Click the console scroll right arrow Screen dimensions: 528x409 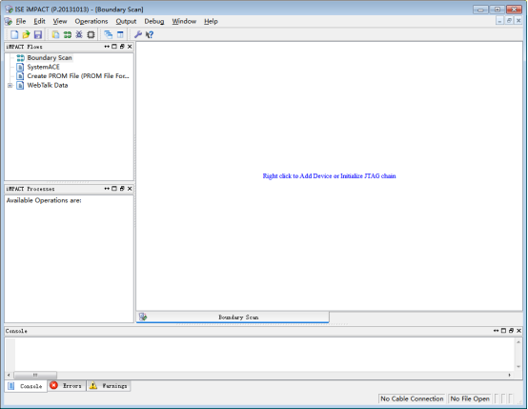pos(510,375)
